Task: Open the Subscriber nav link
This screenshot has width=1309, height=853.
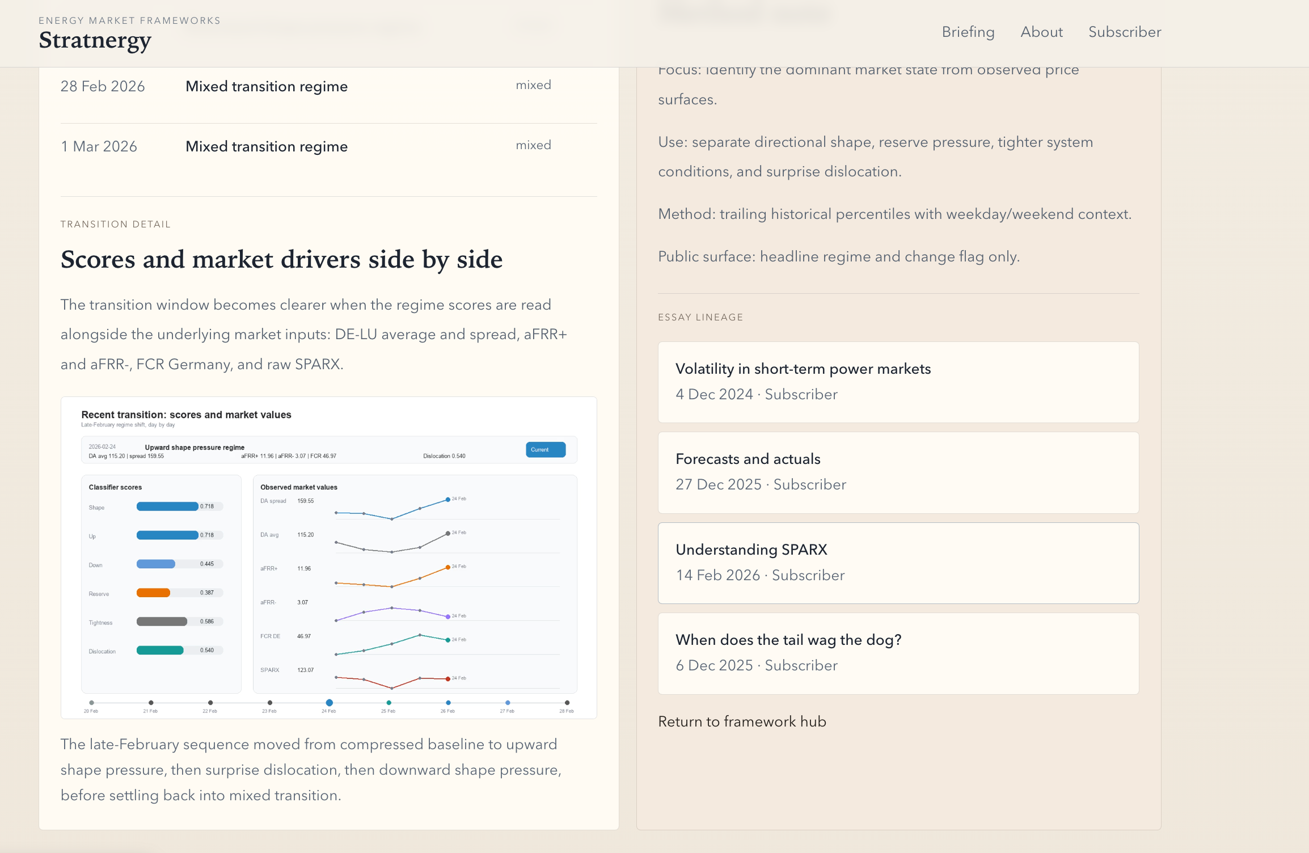Action: point(1124,32)
